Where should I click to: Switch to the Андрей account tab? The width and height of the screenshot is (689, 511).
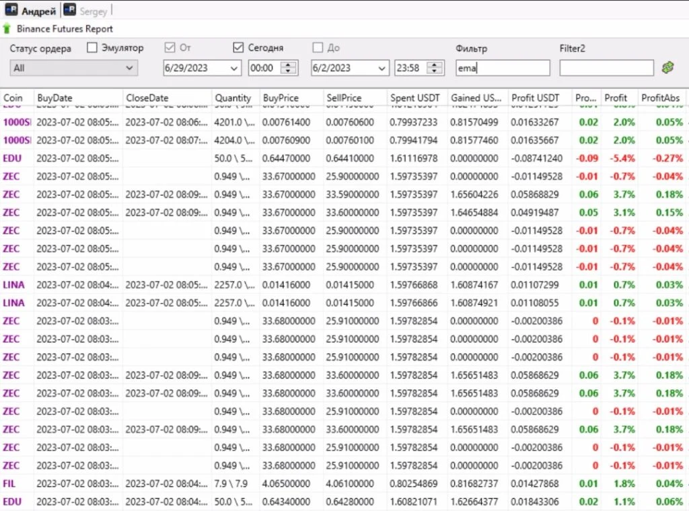[31, 11]
